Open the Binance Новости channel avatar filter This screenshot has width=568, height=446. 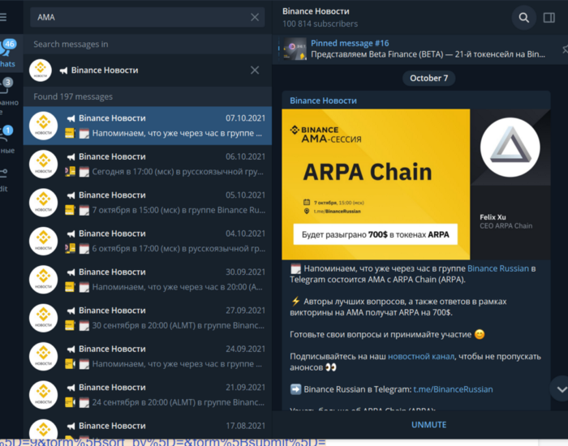(x=41, y=70)
